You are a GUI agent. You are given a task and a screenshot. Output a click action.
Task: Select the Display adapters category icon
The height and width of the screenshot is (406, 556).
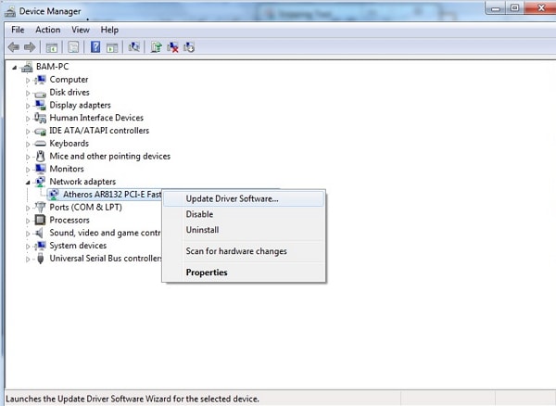40,105
